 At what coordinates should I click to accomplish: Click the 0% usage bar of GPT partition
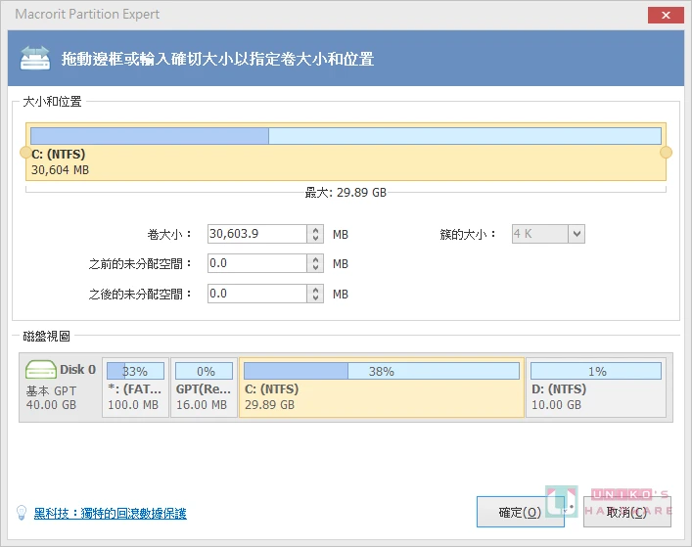(x=204, y=371)
